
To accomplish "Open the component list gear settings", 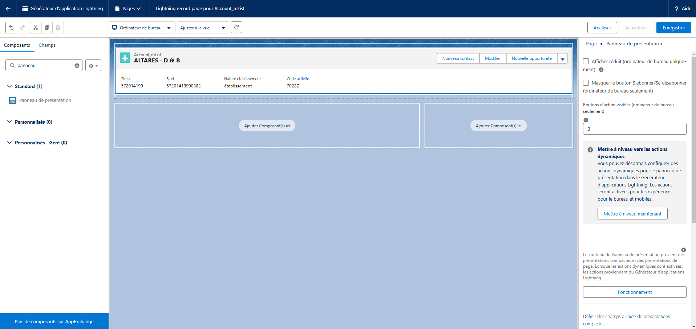I will (x=93, y=66).
